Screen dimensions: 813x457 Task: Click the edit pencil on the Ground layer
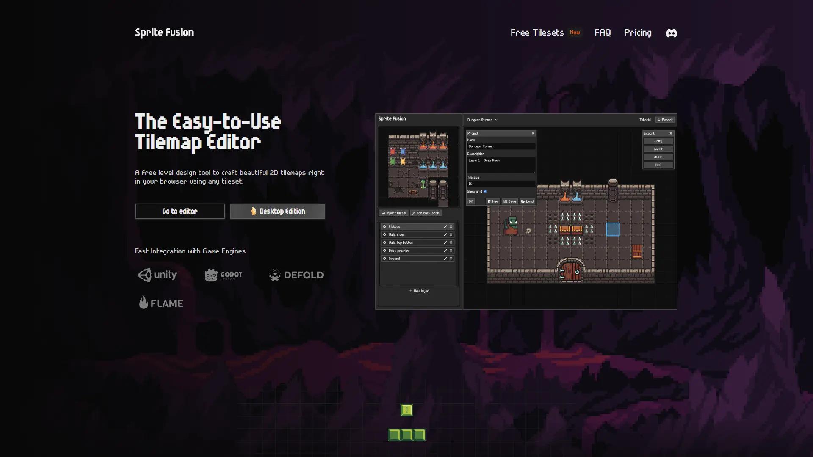445,259
